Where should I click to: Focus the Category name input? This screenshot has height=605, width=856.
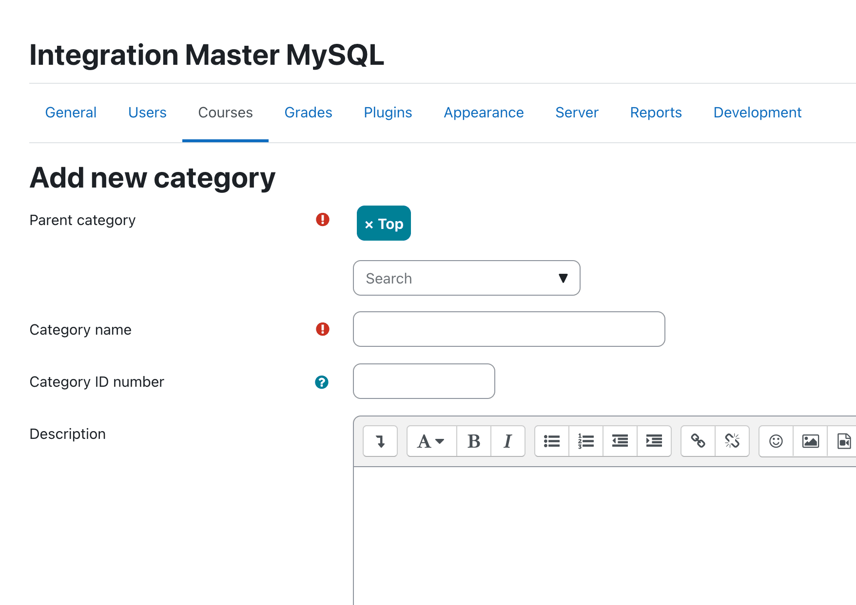pyautogui.click(x=509, y=329)
